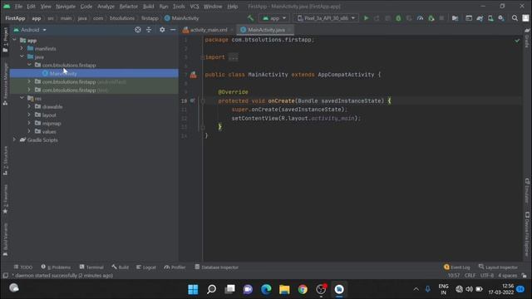Open the Pixel_3a_API_30 device dropdown
The image size is (532, 299).
click(326, 18)
